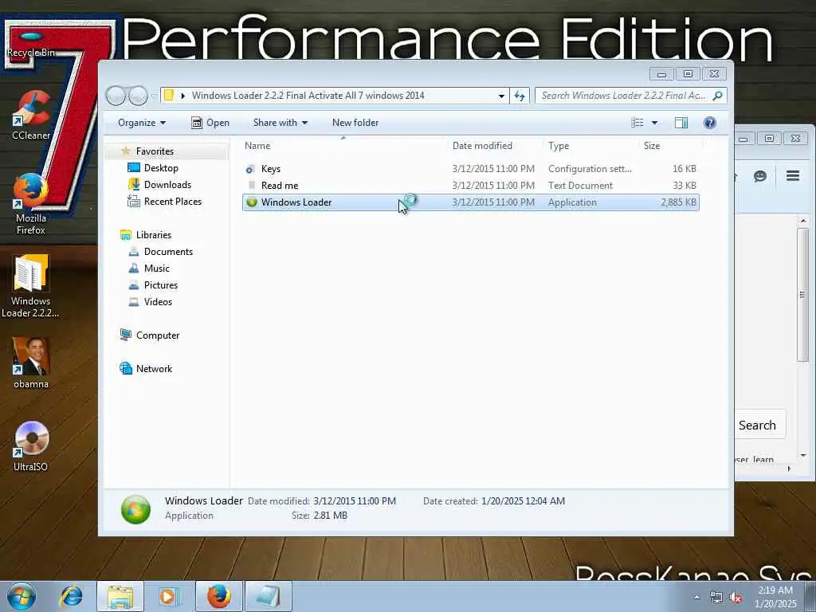
Task: Click the Search button in Firefox window
Action: pyautogui.click(x=757, y=426)
